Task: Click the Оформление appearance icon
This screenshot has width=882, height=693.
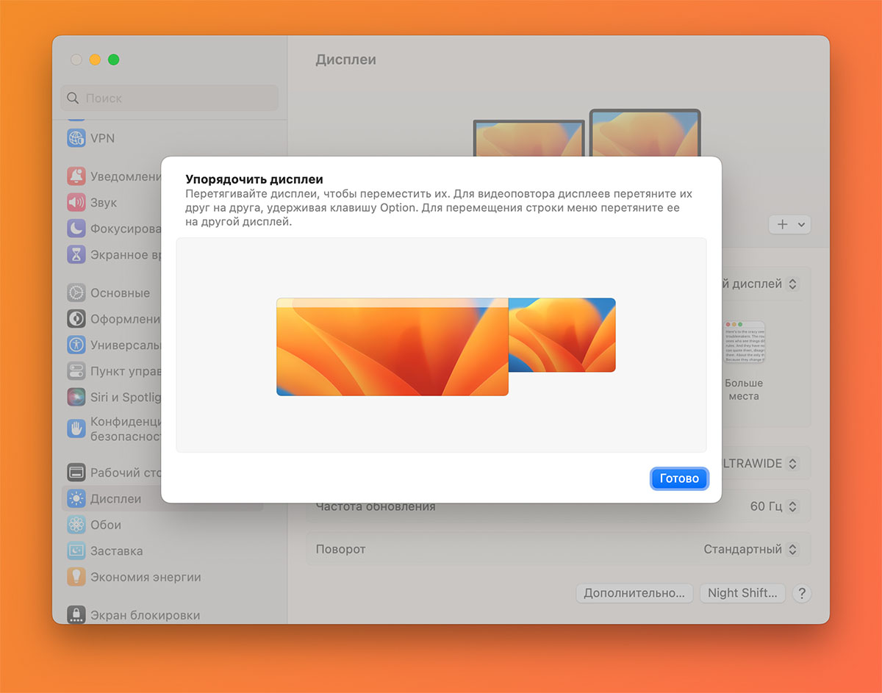Action: pos(76,319)
